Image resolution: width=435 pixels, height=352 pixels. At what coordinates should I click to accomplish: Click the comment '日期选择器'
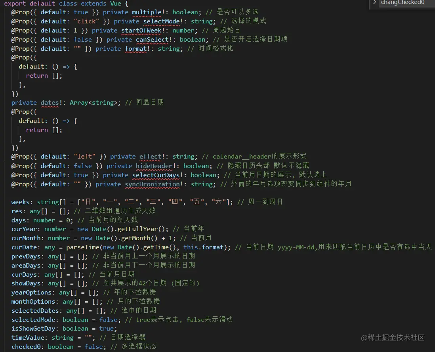[x=128, y=338]
